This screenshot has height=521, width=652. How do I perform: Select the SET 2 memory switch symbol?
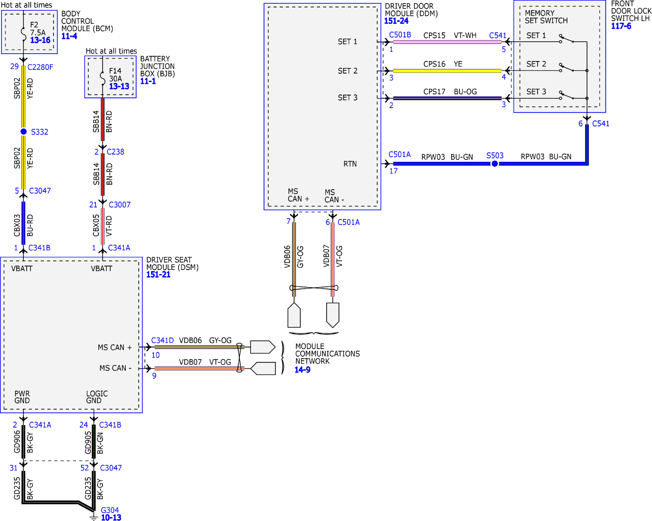pyautogui.click(x=566, y=67)
